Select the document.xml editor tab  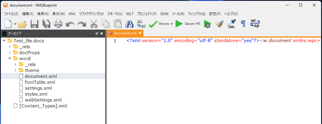click(125, 33)
